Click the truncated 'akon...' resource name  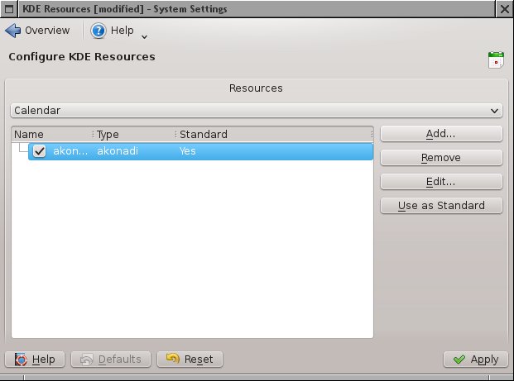click(x=70, y=151)
